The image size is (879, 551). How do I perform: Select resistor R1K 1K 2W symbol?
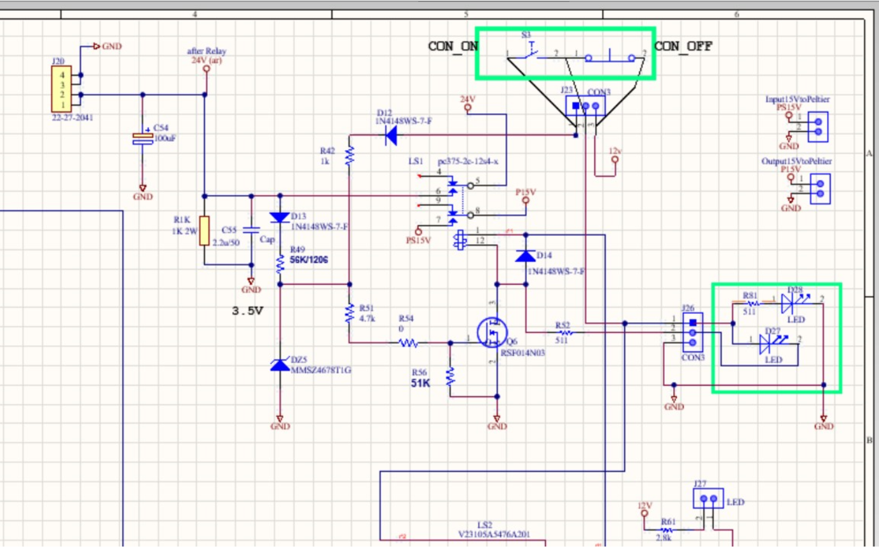204,230
